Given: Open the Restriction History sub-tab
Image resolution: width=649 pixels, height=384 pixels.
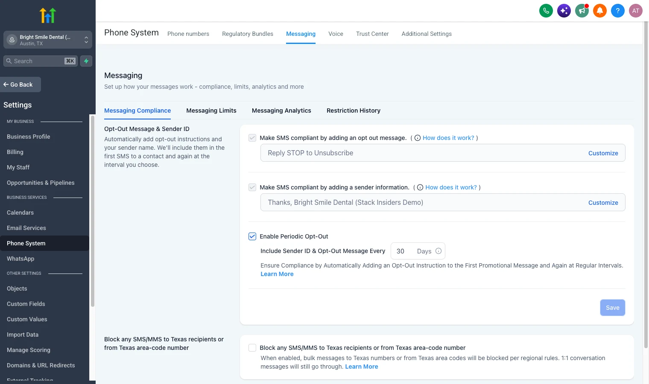Looking at the screenshot, I should coord(354,111).
